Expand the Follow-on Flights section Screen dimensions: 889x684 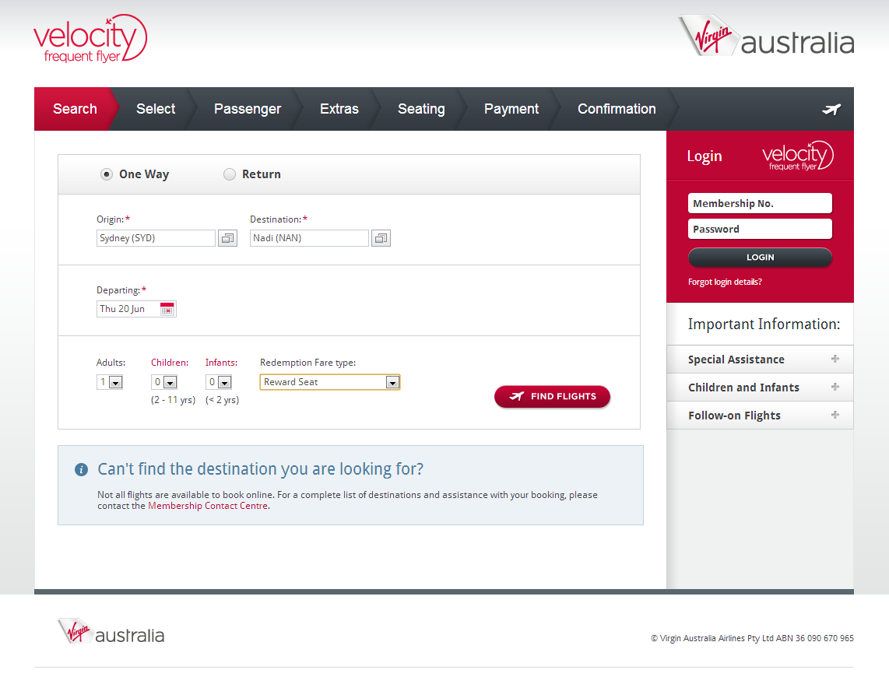pyautogui.click(x=760, y=416)
